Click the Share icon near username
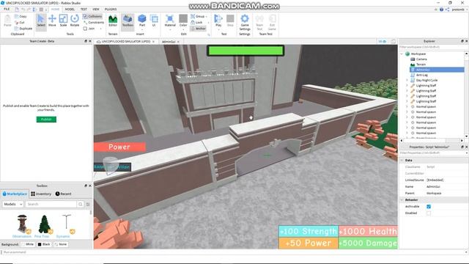The image size is (469, 264). click(x=447, y=10)
